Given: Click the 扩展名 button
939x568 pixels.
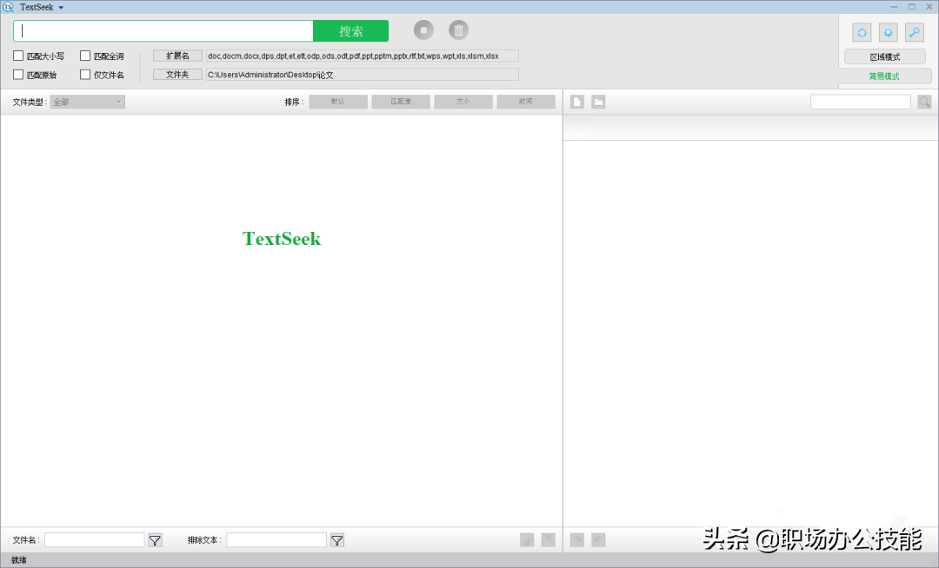Looking at the screenshot, I should coord(177,56).
